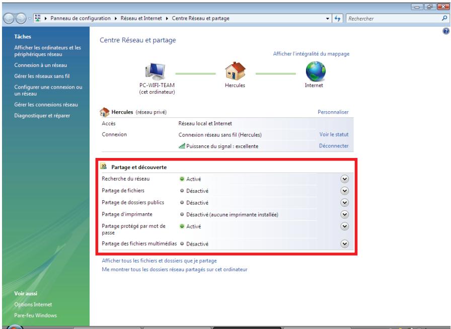451x329 pixels.
Task: Click Déconnecter link
Action: pyautogui.click(x=334, y=146)
